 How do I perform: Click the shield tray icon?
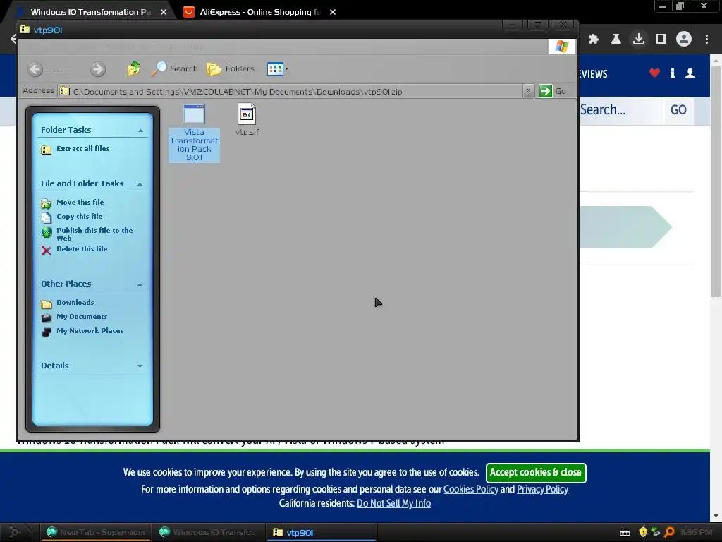(x=643, y=532)
